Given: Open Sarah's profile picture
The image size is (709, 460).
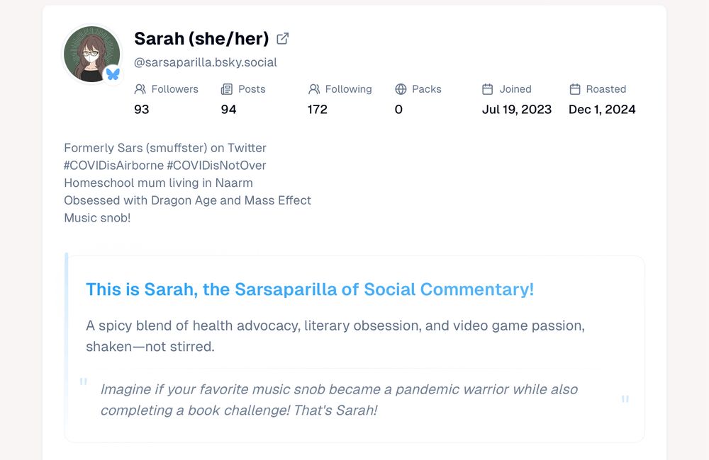Looking at the screenshot, I should pyautogui.click(x=91, y=53).
